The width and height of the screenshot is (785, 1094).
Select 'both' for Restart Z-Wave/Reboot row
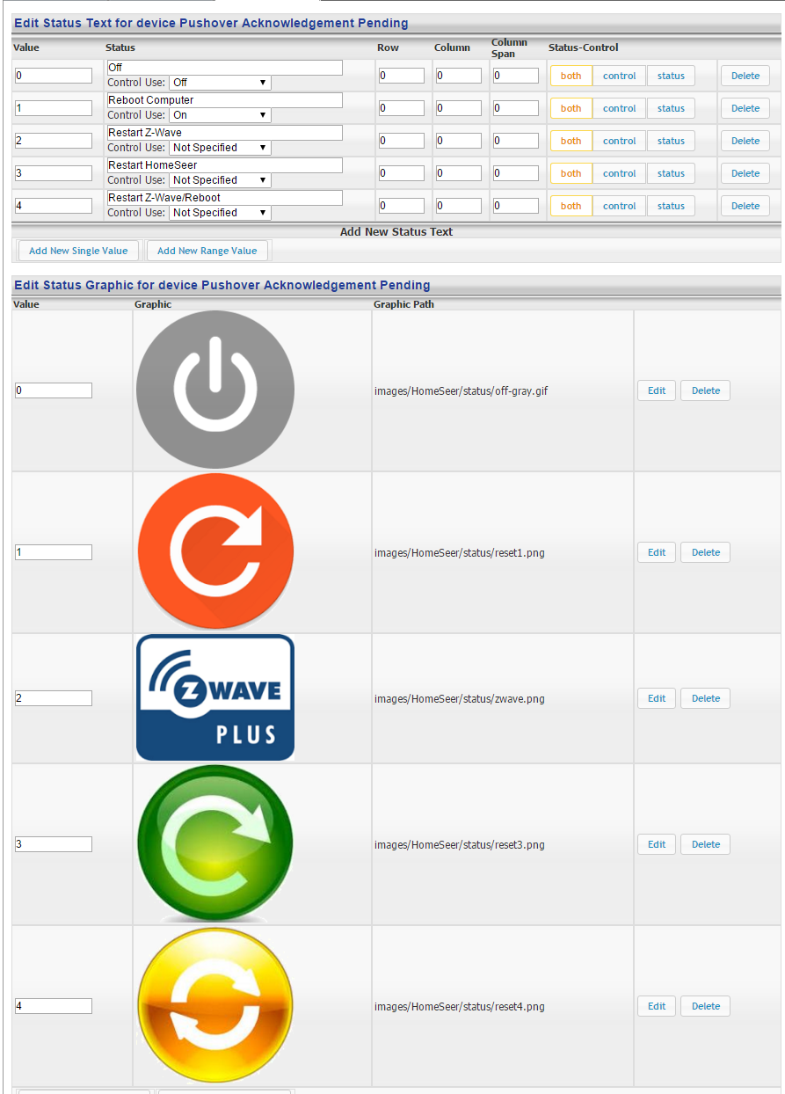point(571,206)
